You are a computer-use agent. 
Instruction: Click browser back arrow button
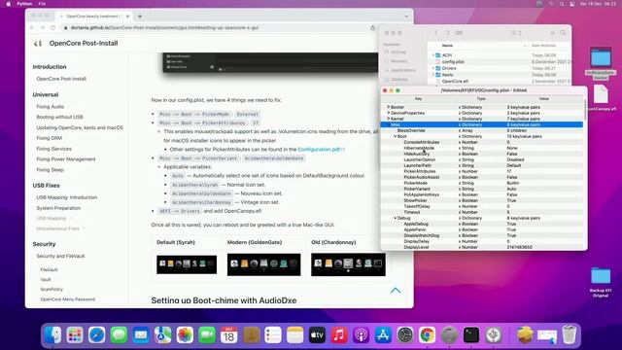(x=32, y=28)
